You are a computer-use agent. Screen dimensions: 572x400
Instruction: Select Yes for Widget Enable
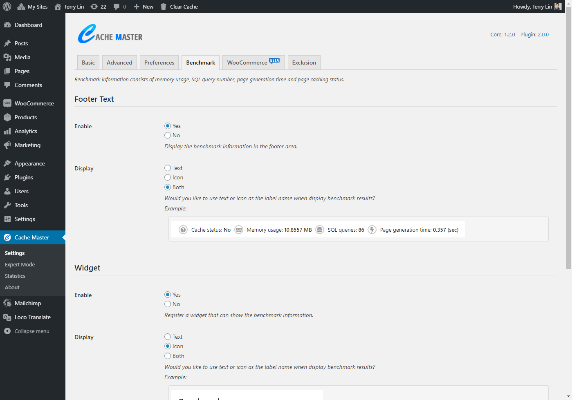(x=168, y=295)
